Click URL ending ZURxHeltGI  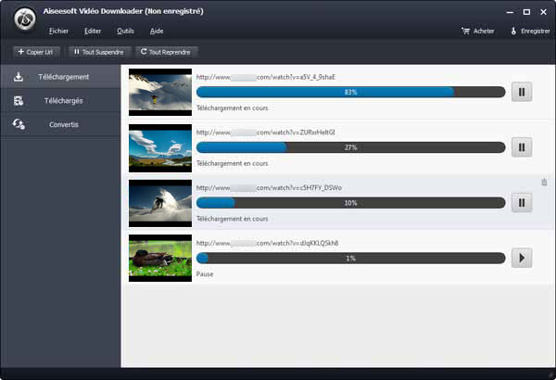pyautogui.click(x=266, y=133)
